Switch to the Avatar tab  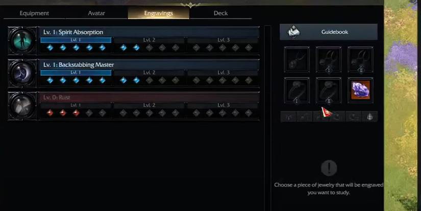pyautogui.click(x=96, y=13)
